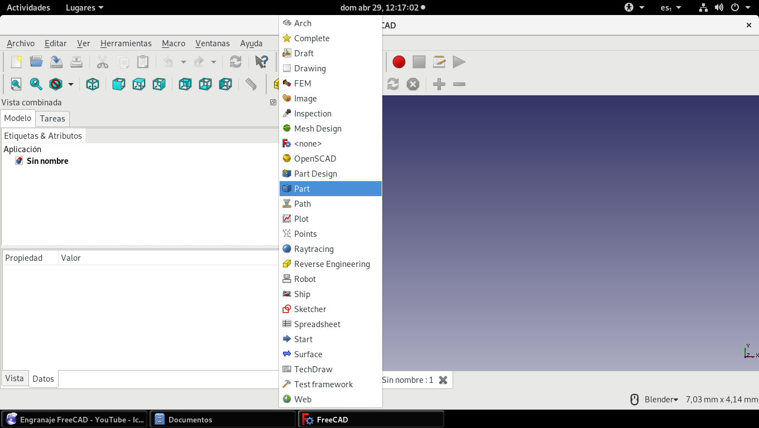Undock the Vista combinada panel
Image resolution: width=759 pixels, height=428 pixels.
(273, 102)
